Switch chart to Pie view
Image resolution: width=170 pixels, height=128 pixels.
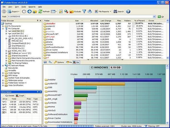coord(69,62)
